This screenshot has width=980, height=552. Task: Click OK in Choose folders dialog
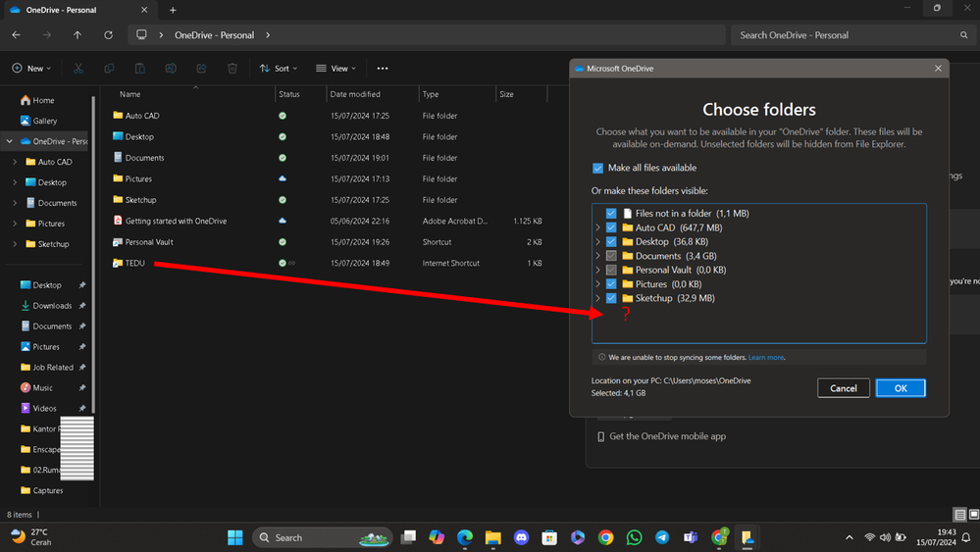click(900, 388)
